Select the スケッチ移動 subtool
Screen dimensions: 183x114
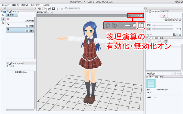tap(20, 20)
